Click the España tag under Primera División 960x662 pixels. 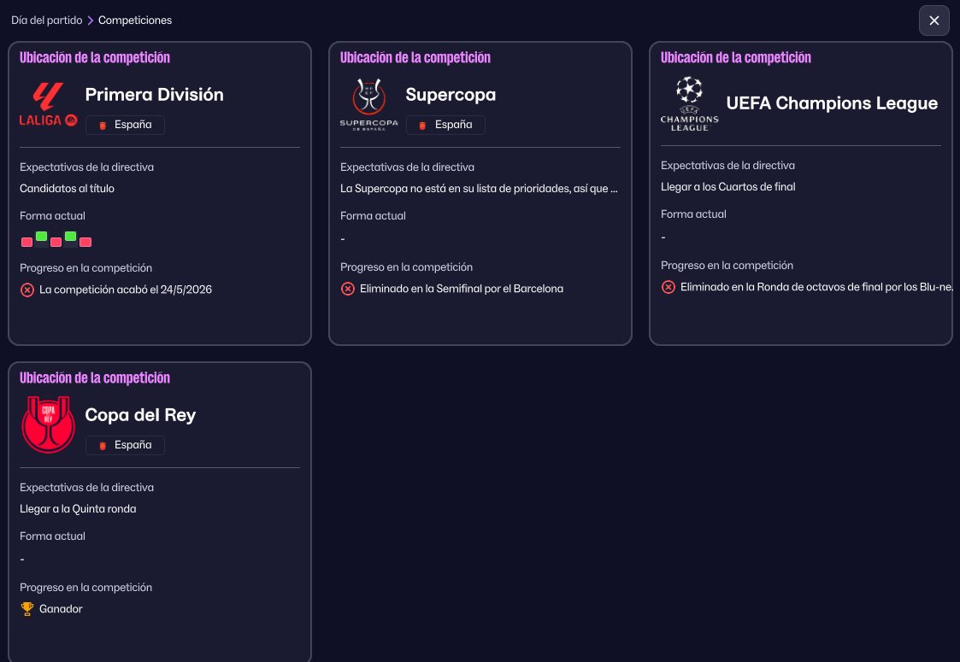pos(125,125)
